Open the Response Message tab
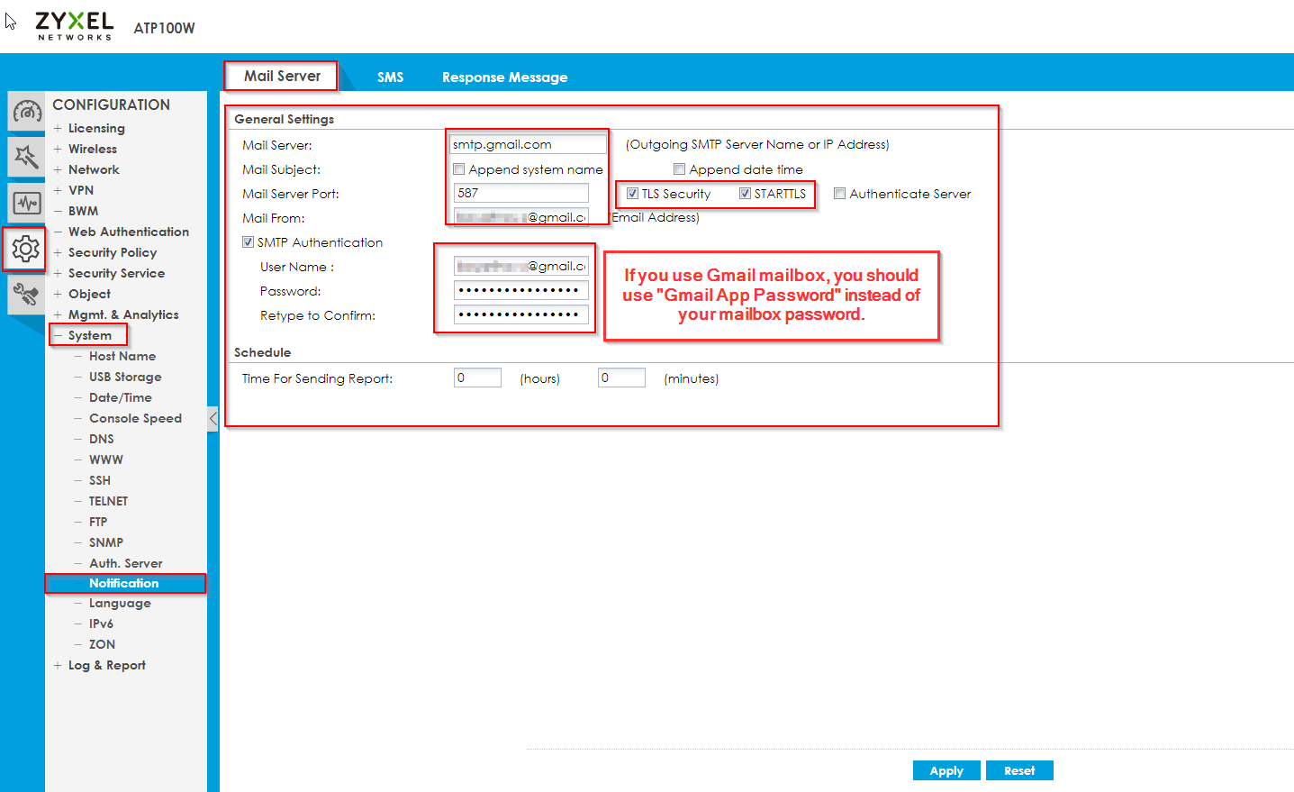This screenshot has height=792, width=1294. (x=504, y=77)
